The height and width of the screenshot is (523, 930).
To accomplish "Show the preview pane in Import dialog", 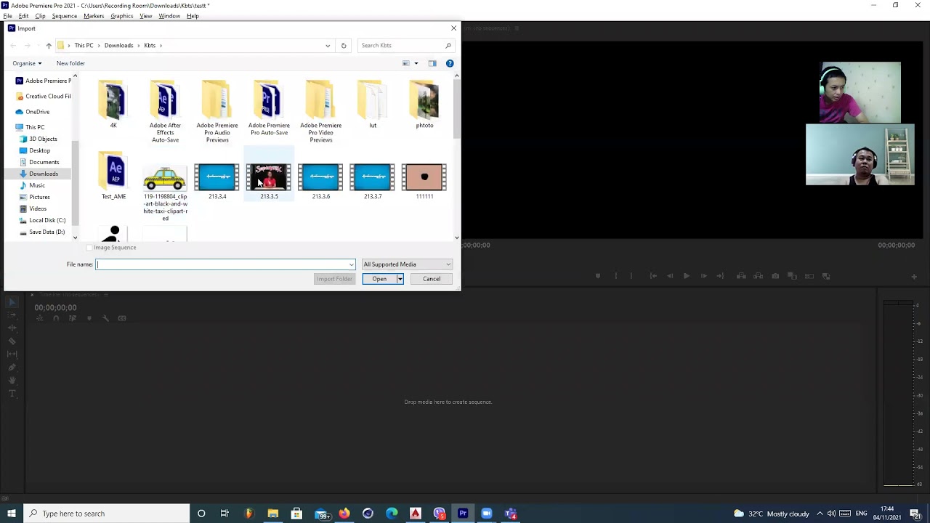I will click(432, 63).
